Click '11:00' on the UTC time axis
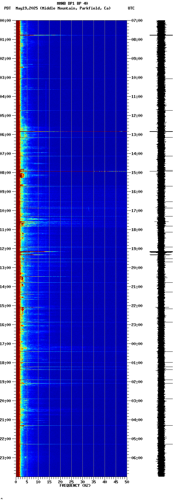This screenshot has height=502, width=175. point(137,97)
